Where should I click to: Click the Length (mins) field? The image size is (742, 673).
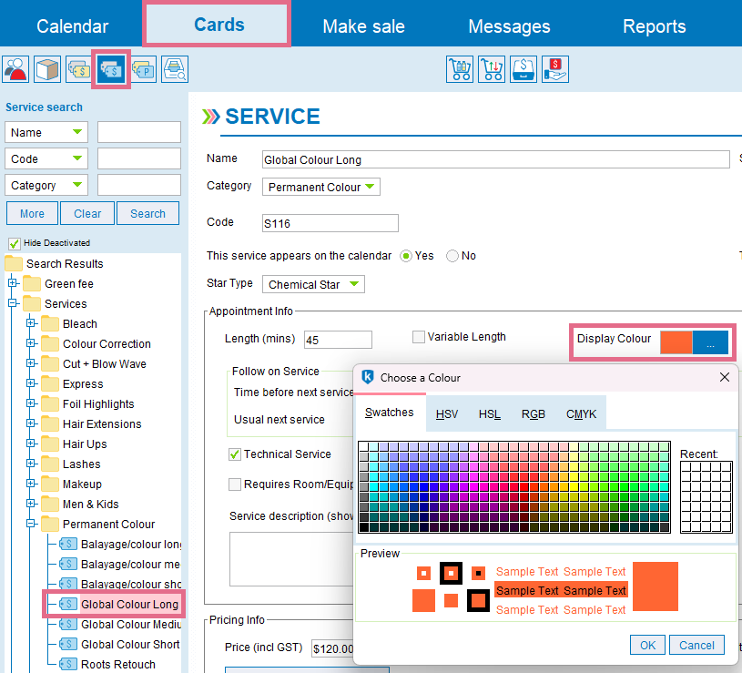pos(338,340)
